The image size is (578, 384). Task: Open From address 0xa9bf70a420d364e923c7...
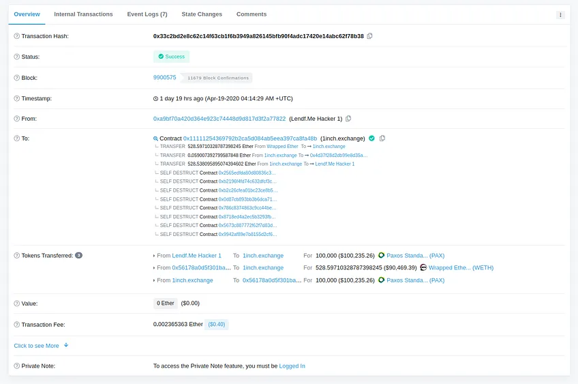pyautogui.click(x=219, y=119)
